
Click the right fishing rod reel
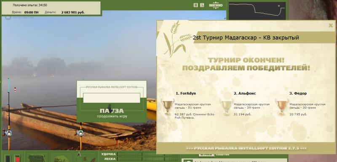pyautogui.click(x=80, y=133)
